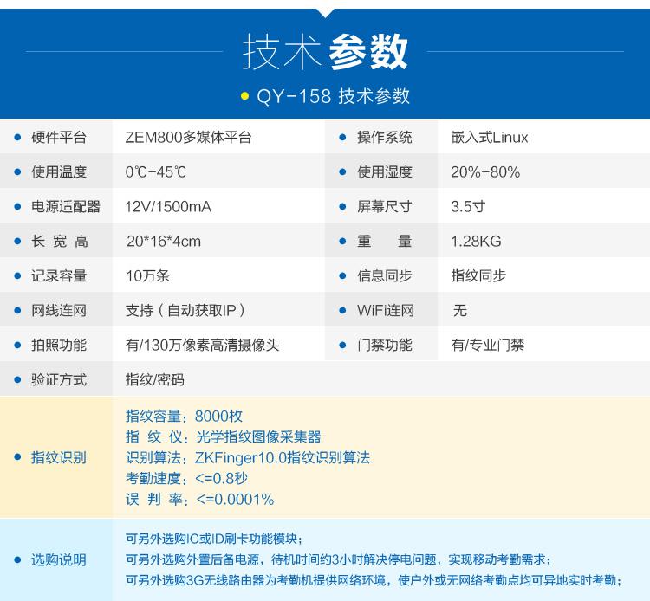This screenshot has width=650, height=601.
Task: Click the ZKFinger10.0指纹识别算法 line
Action: 248,457
